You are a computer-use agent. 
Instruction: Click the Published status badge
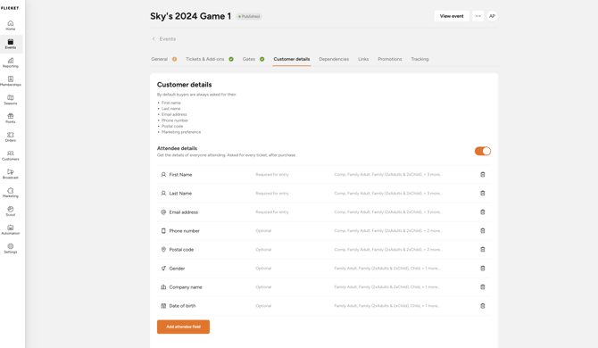pyautogui.click(x=249, y=16)
